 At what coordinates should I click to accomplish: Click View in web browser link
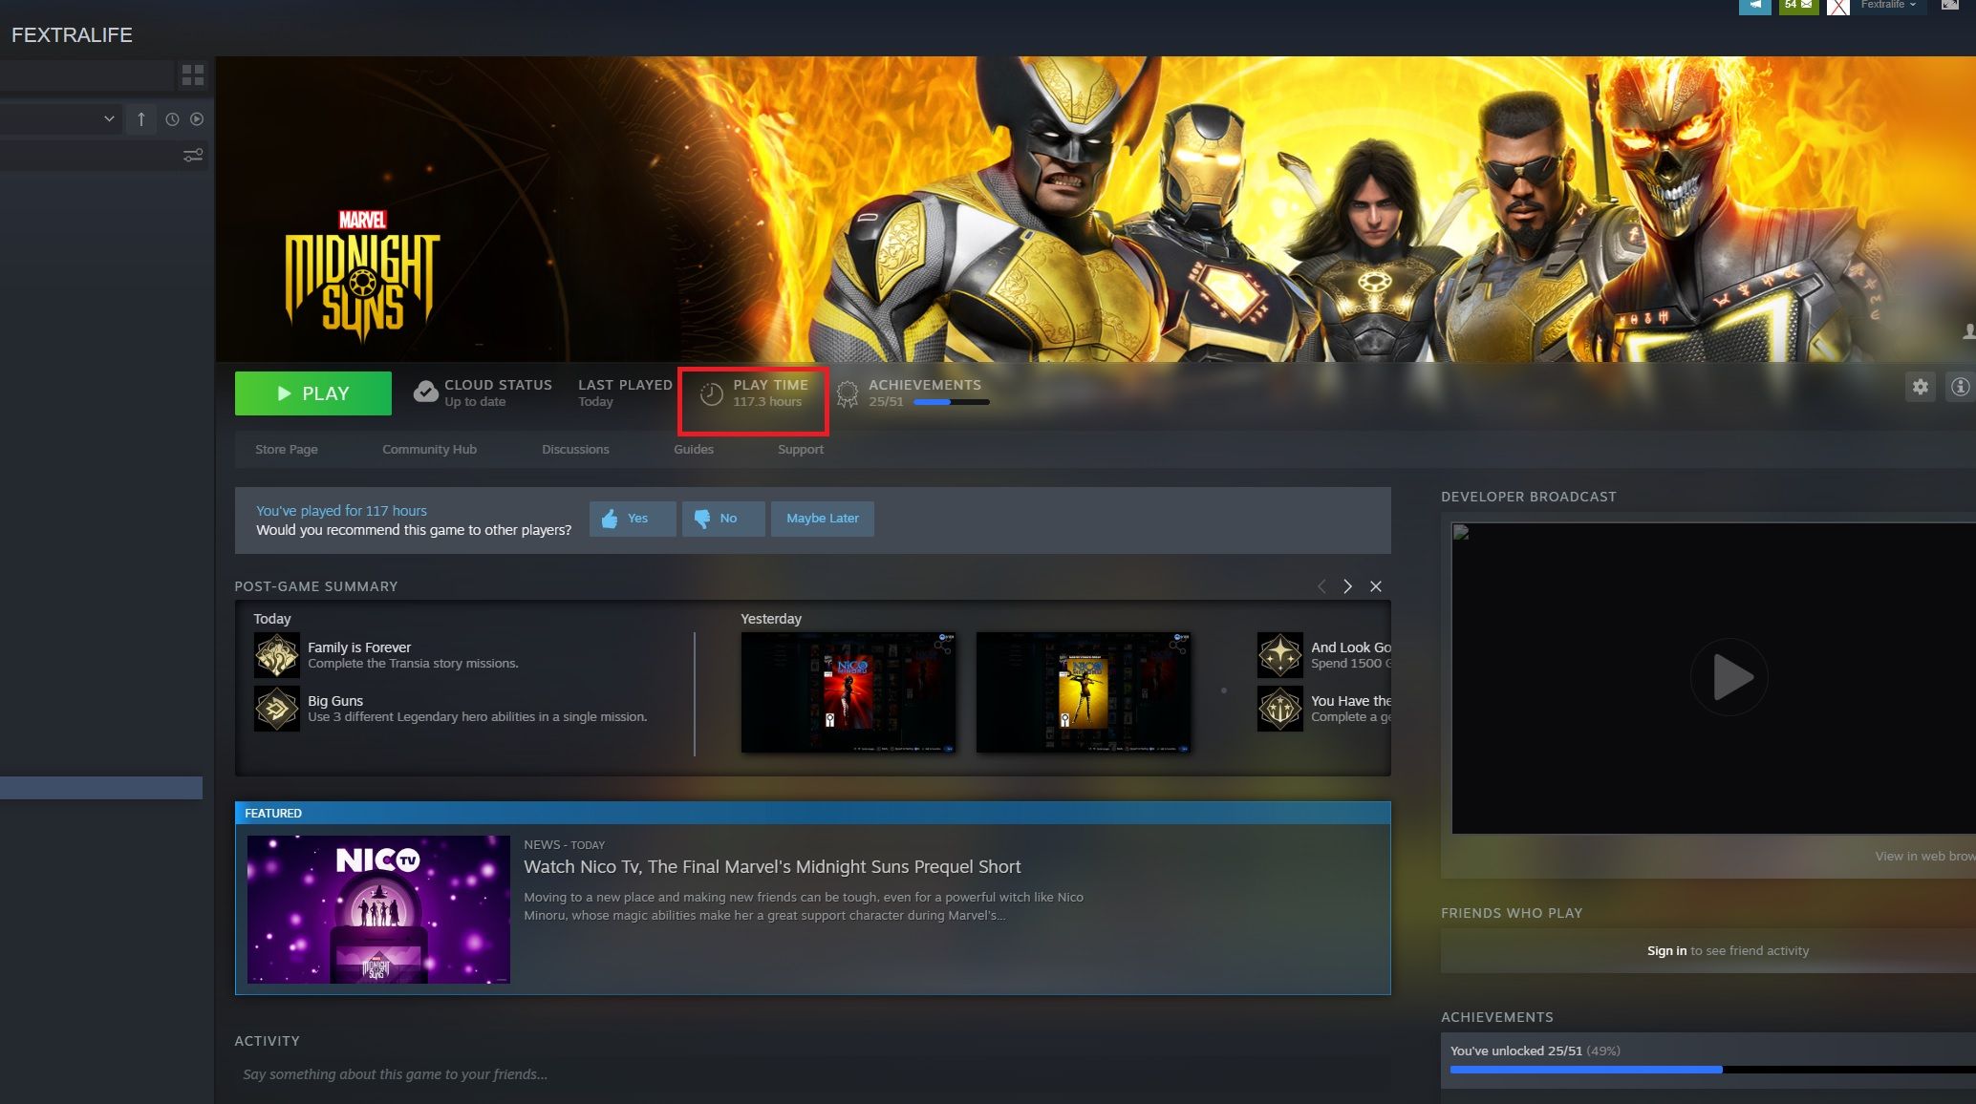[1924, 857]
